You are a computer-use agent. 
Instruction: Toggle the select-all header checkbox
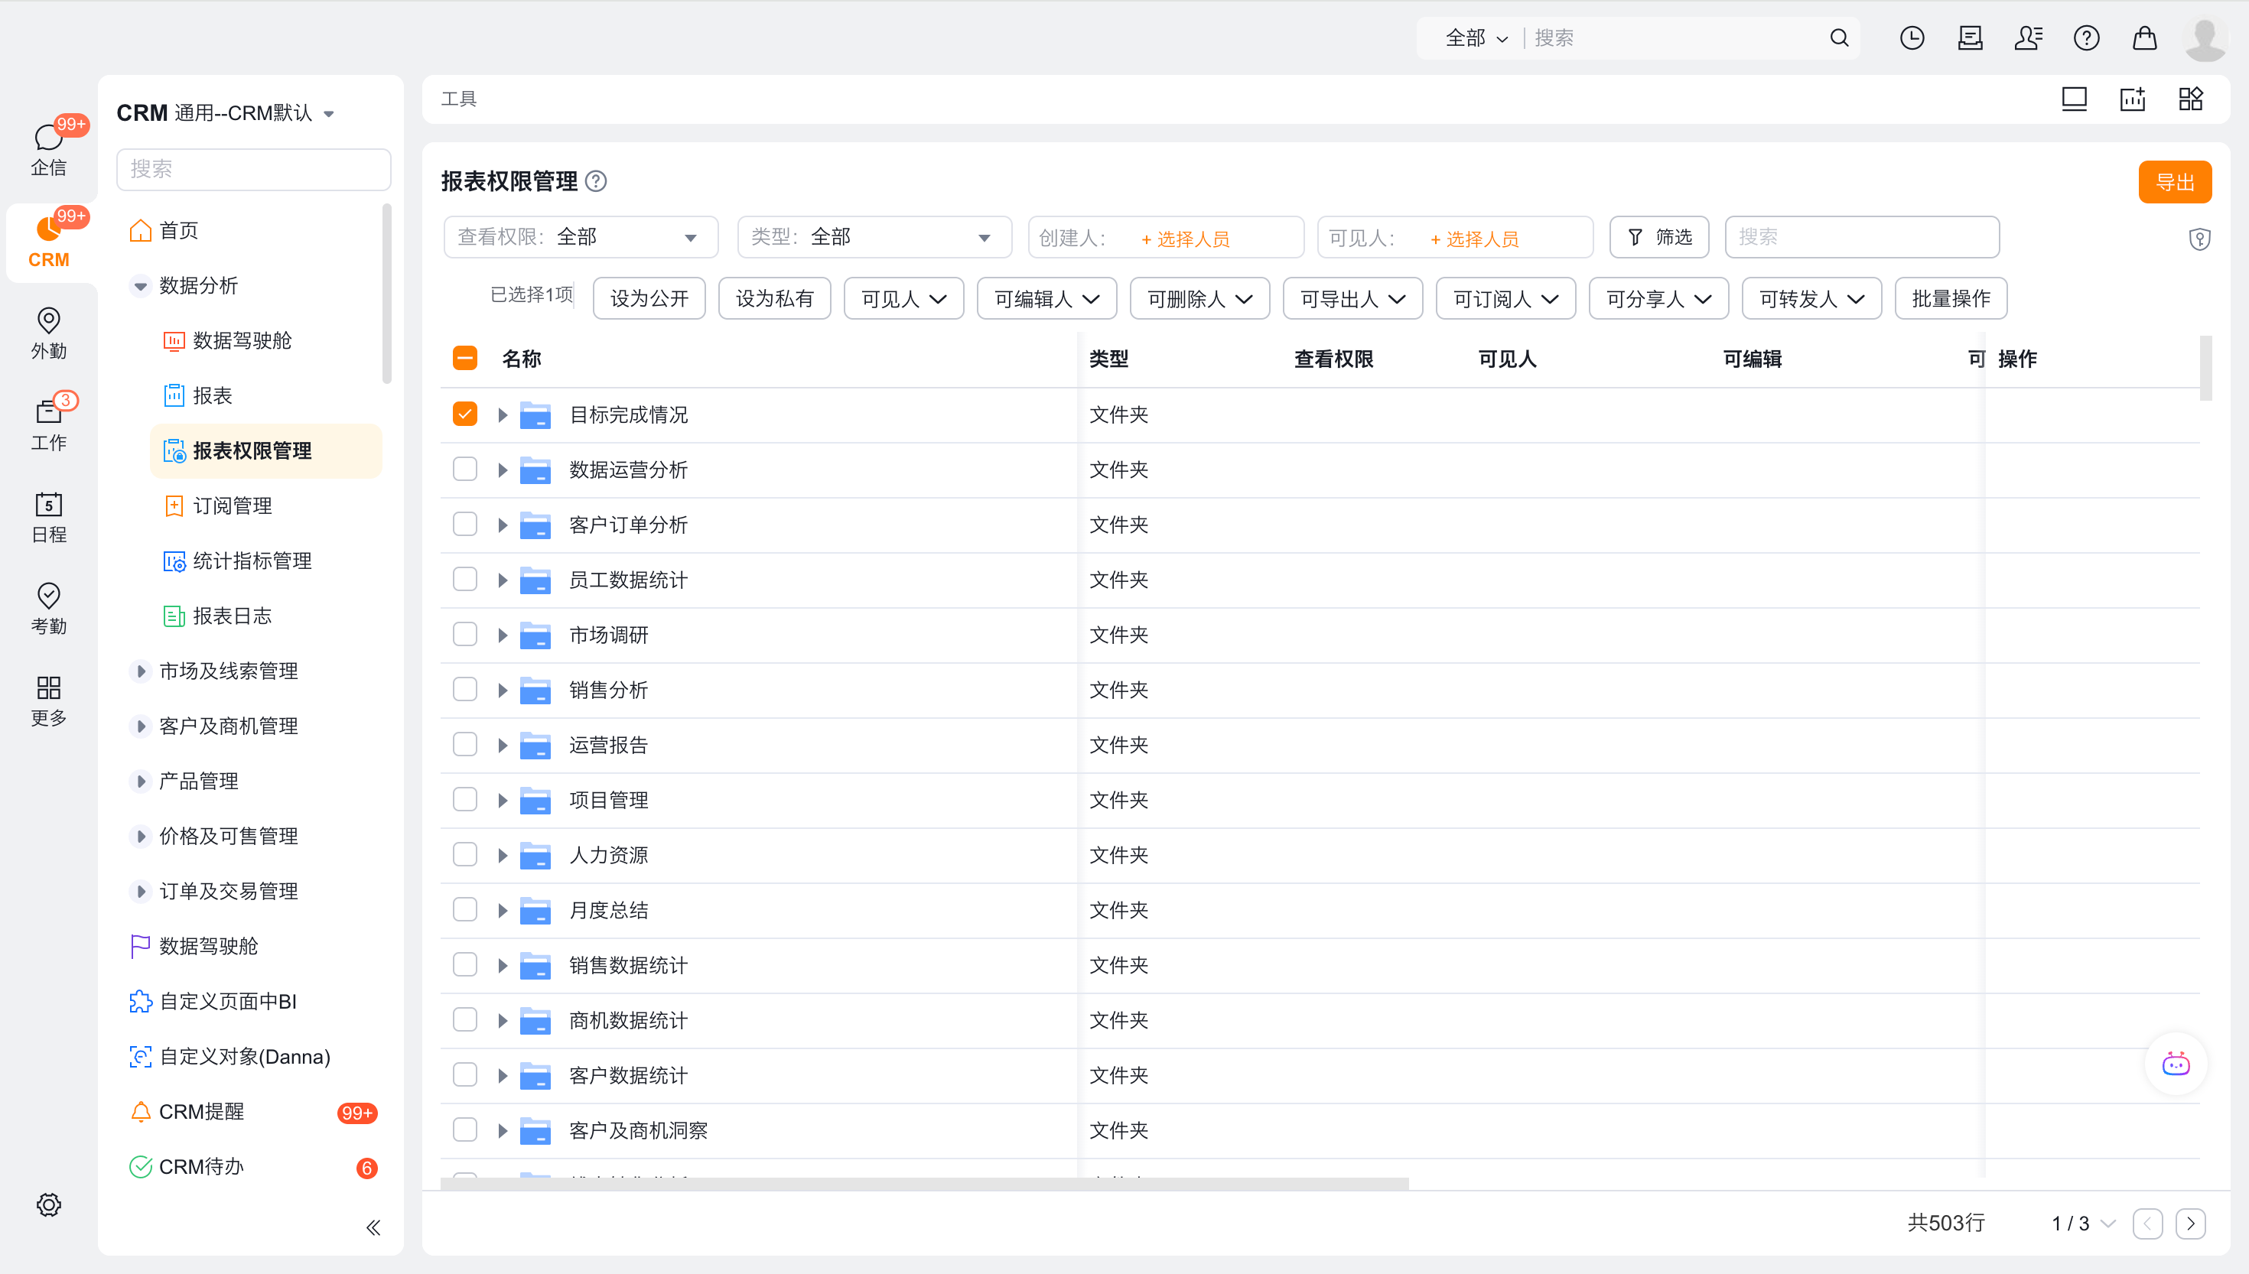[464, 358]
